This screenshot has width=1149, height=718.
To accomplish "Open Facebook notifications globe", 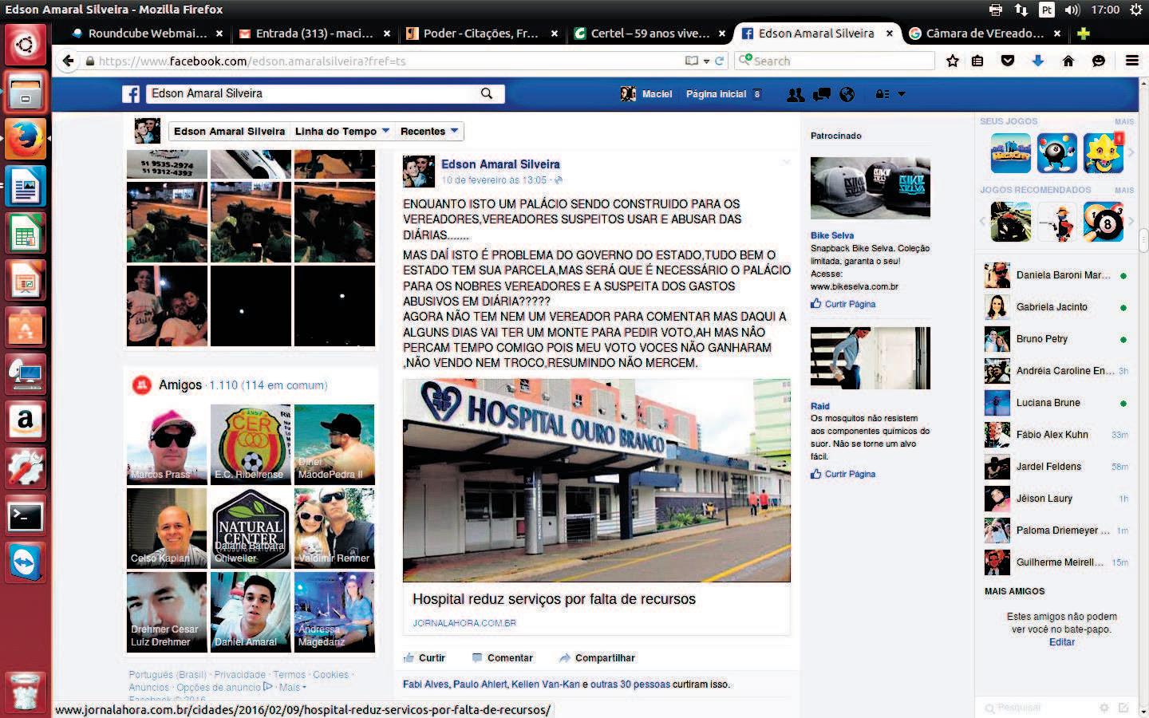I will coord(847,94).
